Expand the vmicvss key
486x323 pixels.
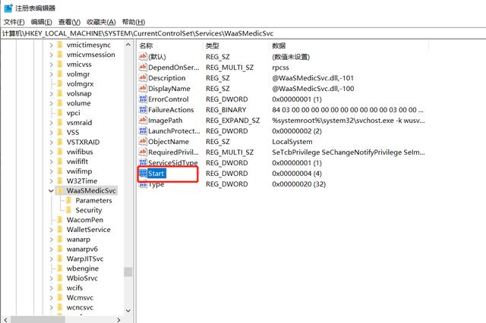click(52, 64)
